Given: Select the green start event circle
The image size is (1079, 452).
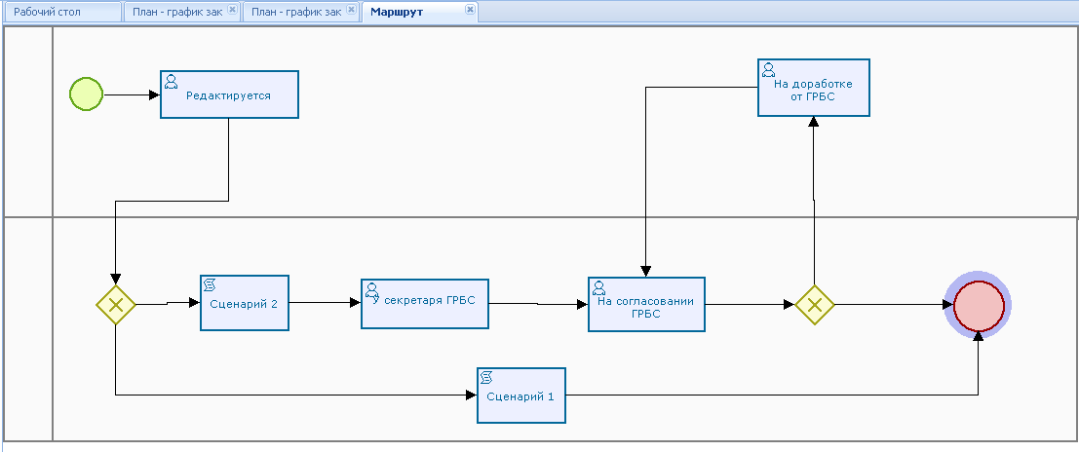Looking at the screenshot, I should (86, 94).
